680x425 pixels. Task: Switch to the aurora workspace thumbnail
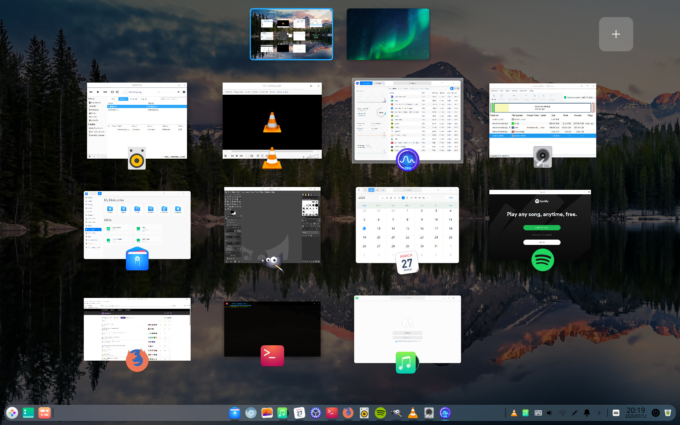(388, 34)
